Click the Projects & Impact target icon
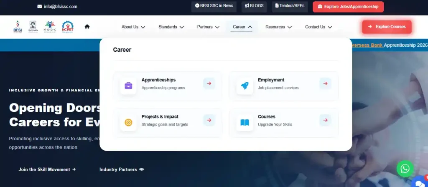Image resolution: width=428 pixels, height=187 pixels. tap(128, 123)
